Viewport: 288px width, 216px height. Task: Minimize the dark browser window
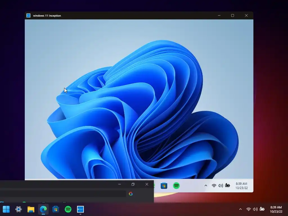coord(119,184)
